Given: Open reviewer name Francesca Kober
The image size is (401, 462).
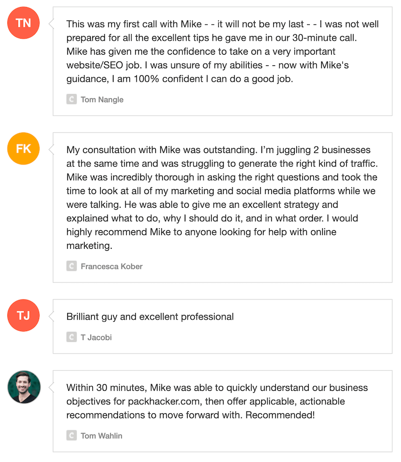Looking at the screenshot, I should [111, 266].
